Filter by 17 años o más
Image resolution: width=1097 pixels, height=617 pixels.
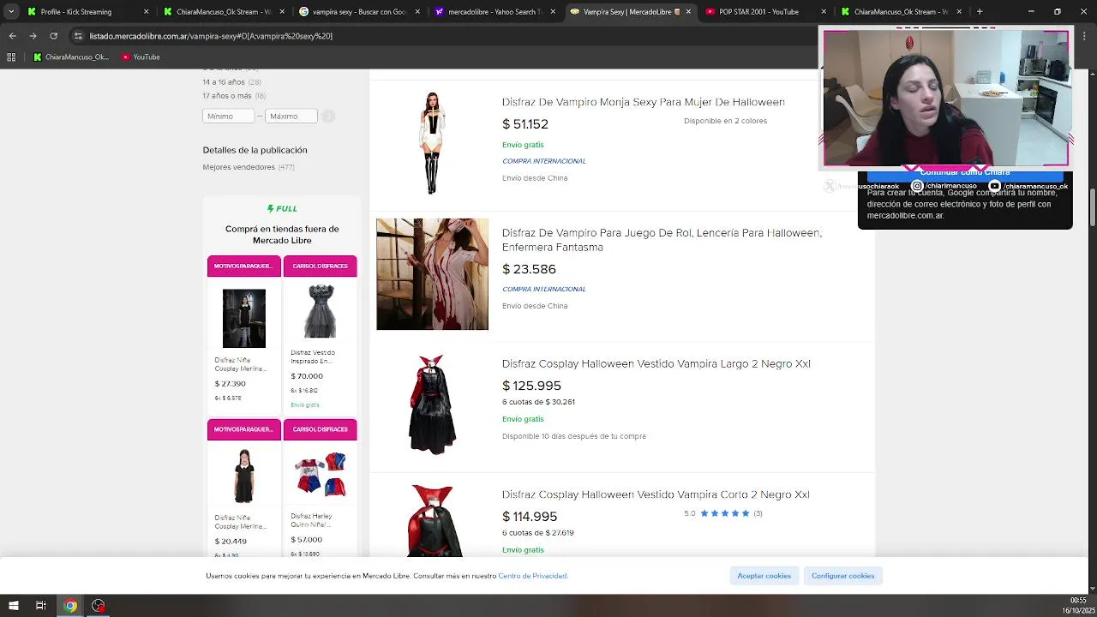(x=234, y=96)
